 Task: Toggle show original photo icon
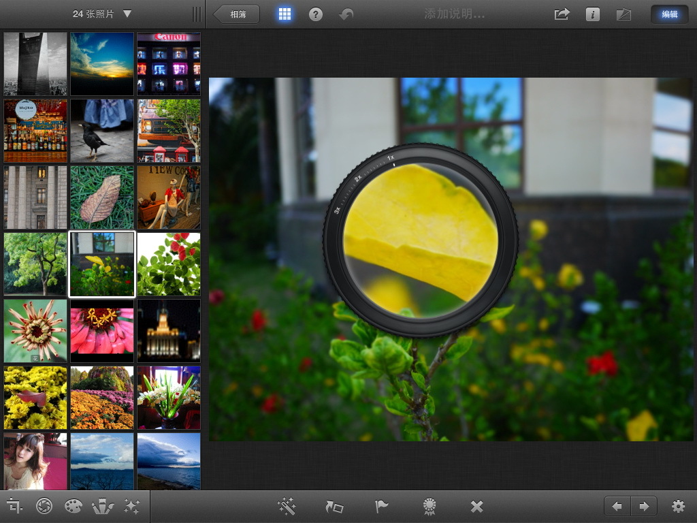pos(623,14)
